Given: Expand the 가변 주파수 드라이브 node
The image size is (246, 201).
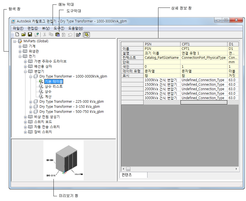Looking at the screenshot, I should point(25,62).
